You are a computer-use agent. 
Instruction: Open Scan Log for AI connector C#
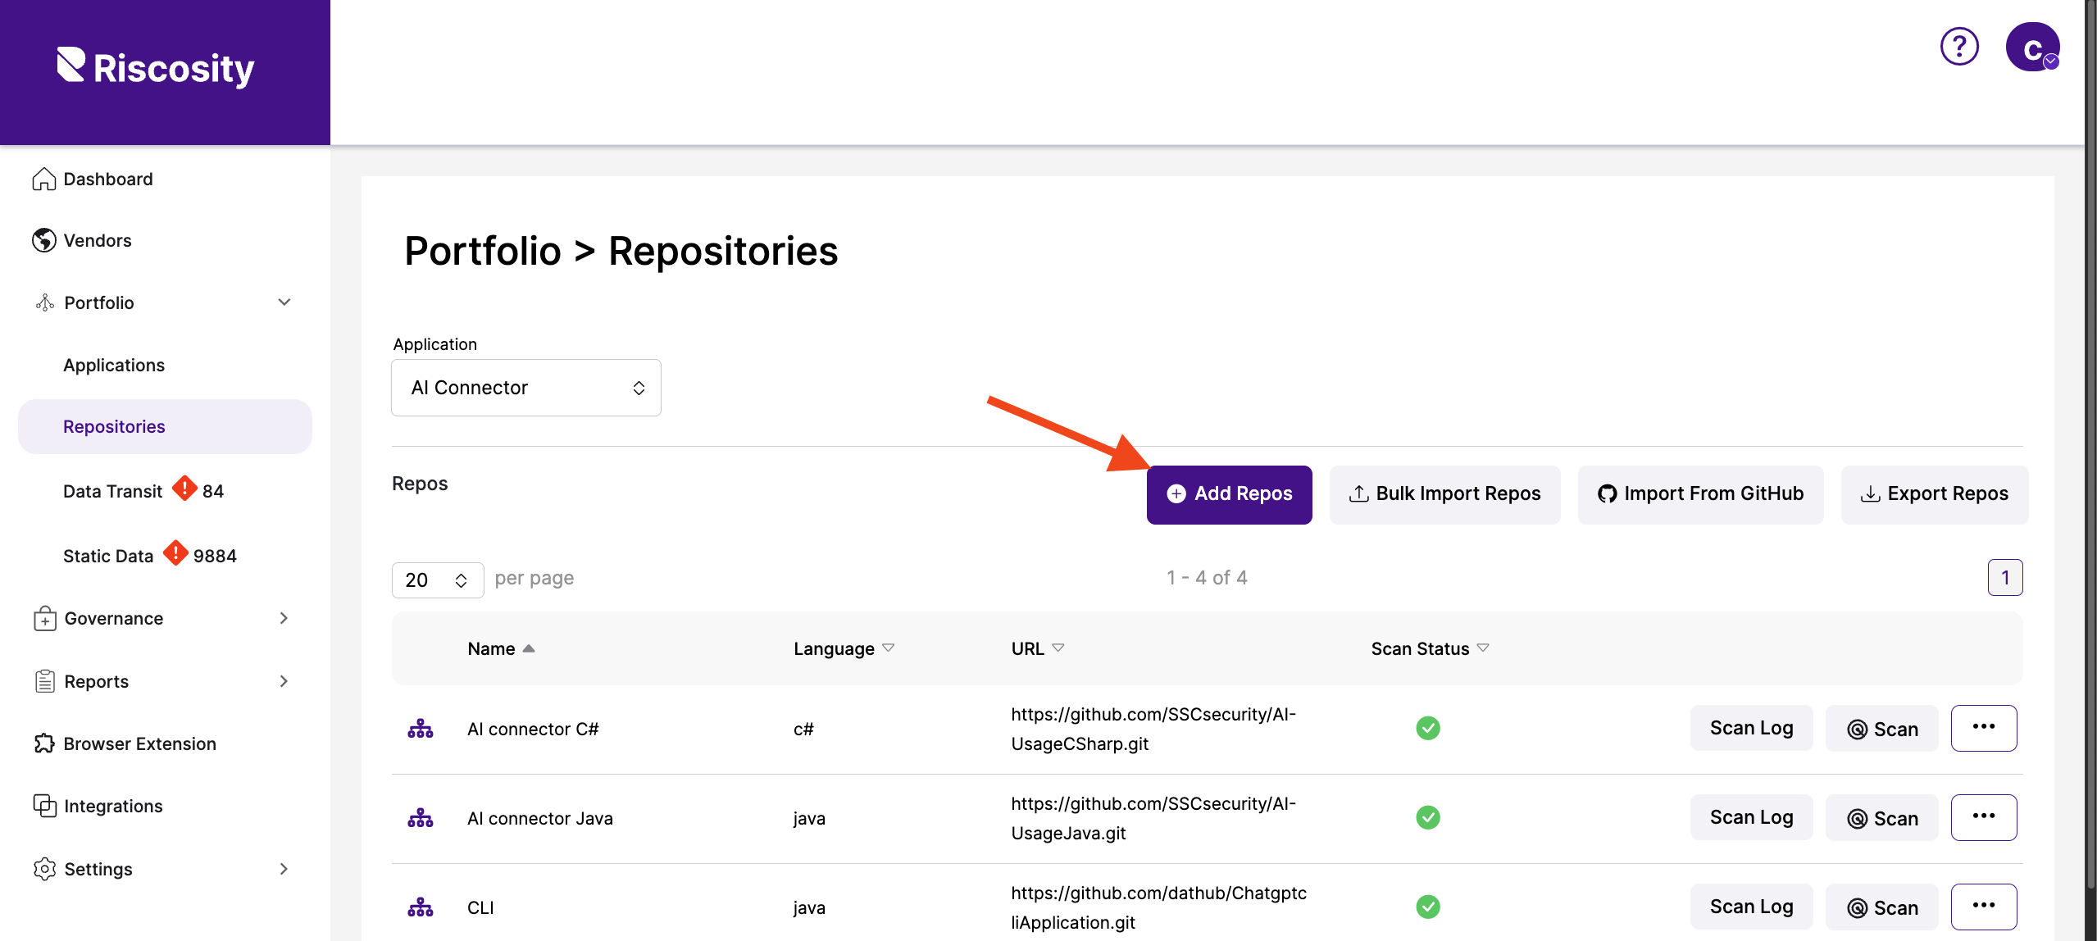tap(1751, 728)
